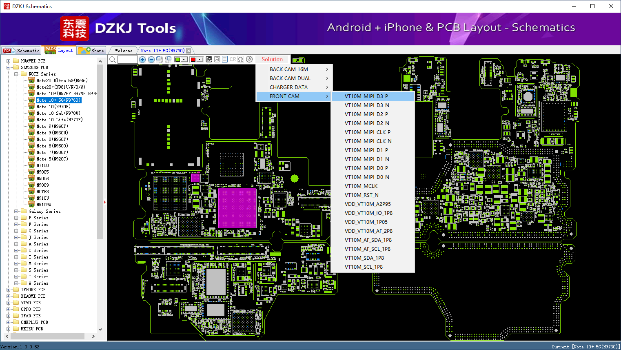Click the DZKJ red logo in banner
Viewport: 621px width, 350px height.
(74, 28)
